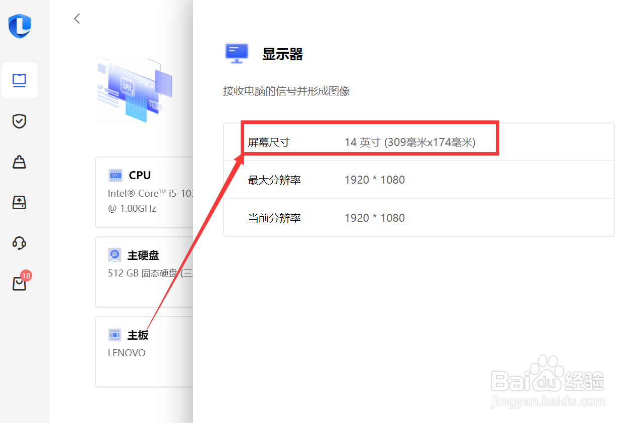Click the @ 1.00GHz text

coord(132,208)
